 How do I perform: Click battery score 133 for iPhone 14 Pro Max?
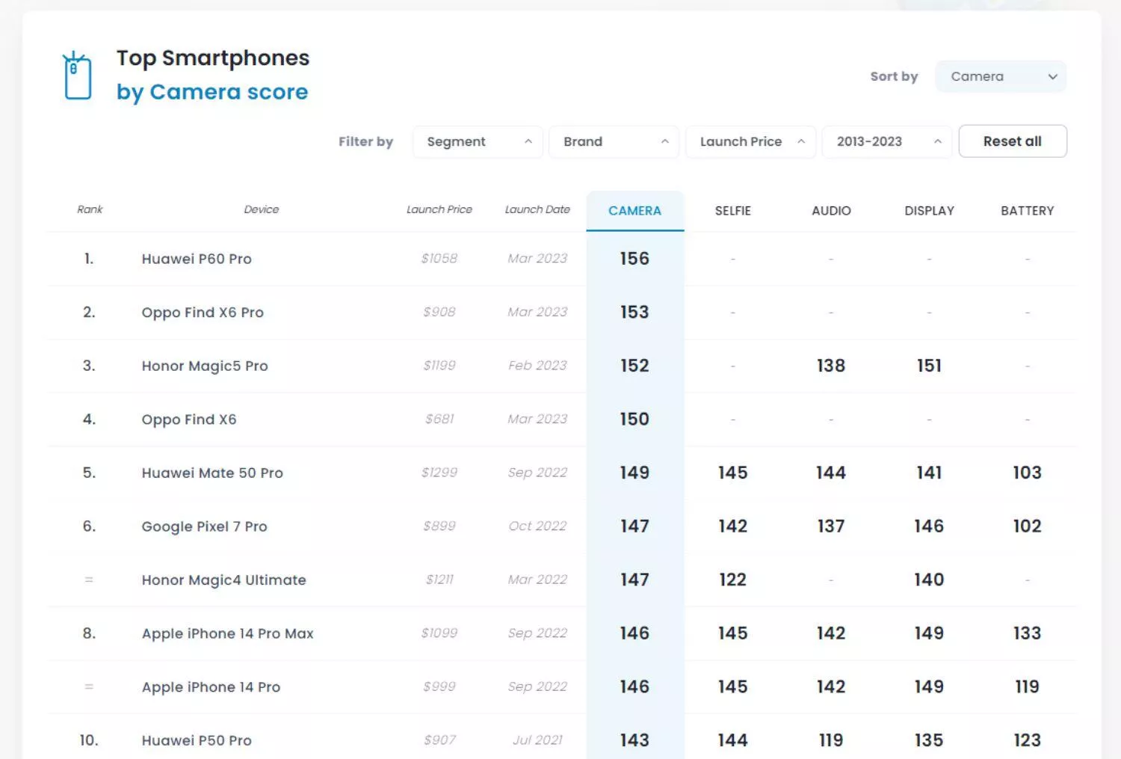pos(1028,633)
